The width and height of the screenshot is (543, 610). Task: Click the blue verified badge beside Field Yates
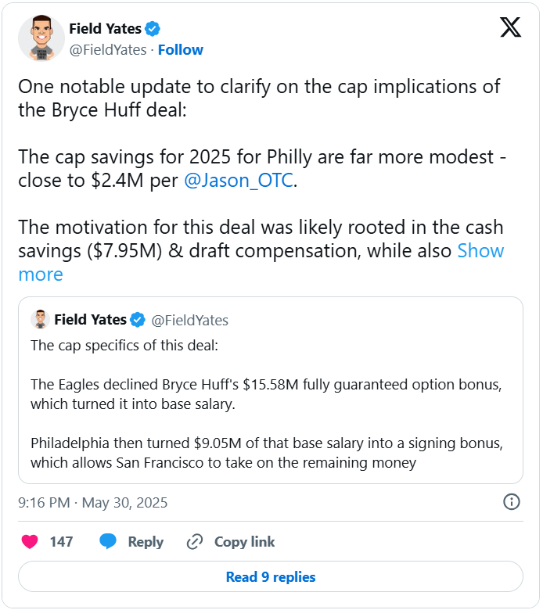coord(153,29)
